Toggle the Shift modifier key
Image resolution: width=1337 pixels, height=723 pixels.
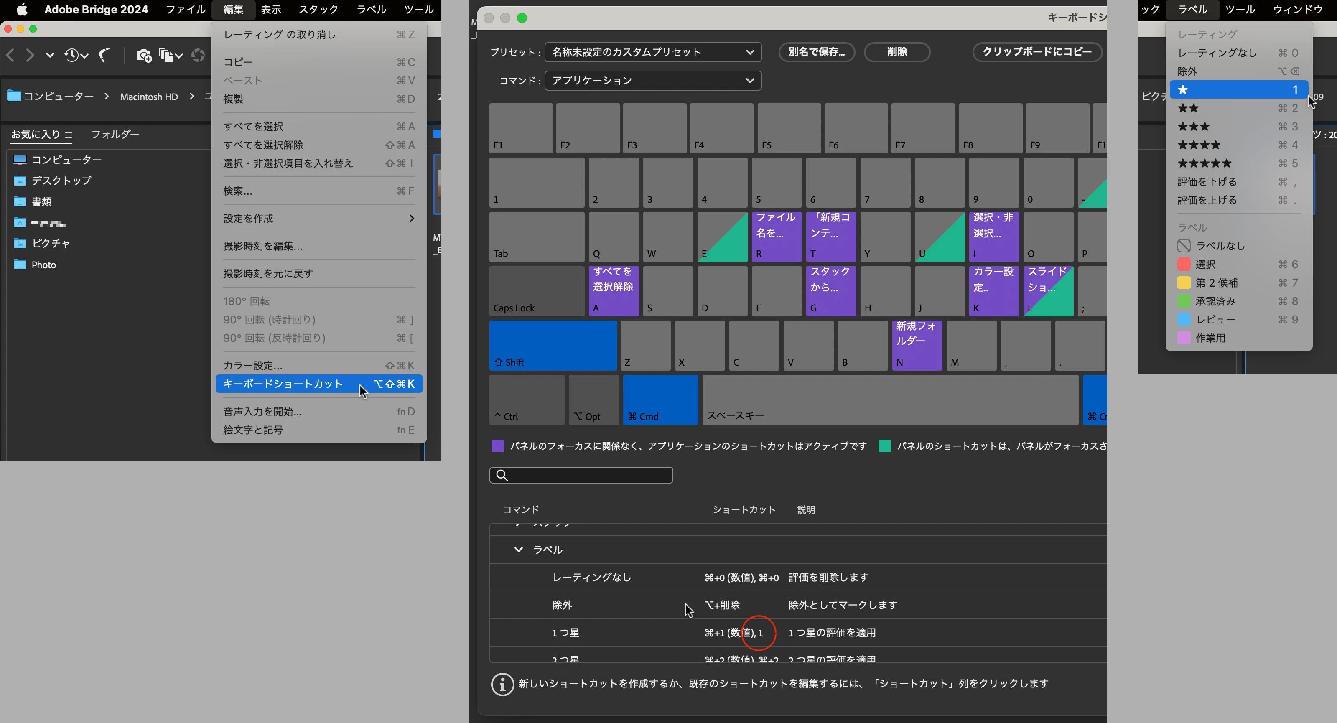tap(553, 345)
